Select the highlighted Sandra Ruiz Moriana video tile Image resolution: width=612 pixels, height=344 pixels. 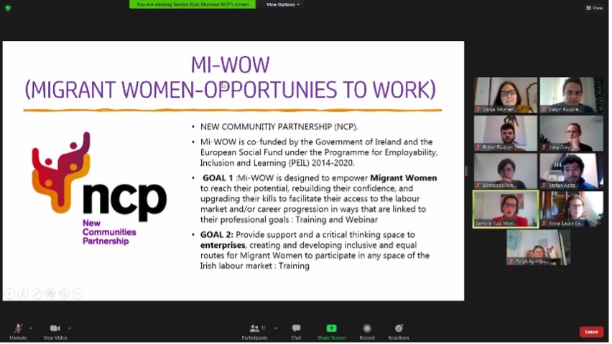pyautogui.click(x=506, y=209)
